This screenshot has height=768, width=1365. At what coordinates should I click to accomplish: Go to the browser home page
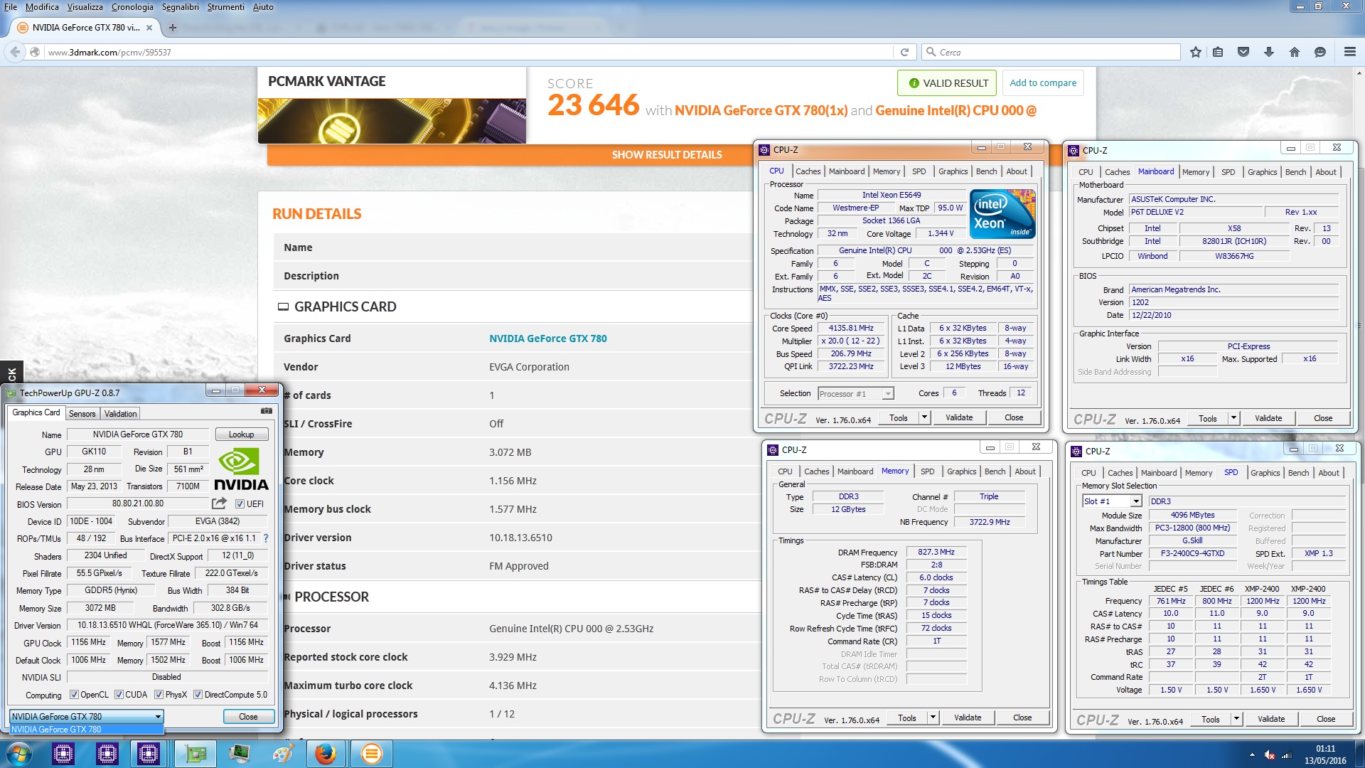coord(1295,52)
